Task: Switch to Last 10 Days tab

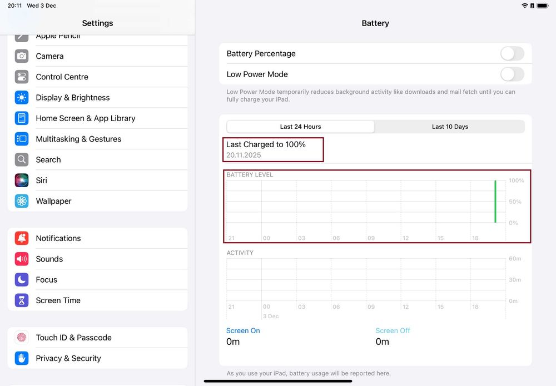Action: point(450,127)
